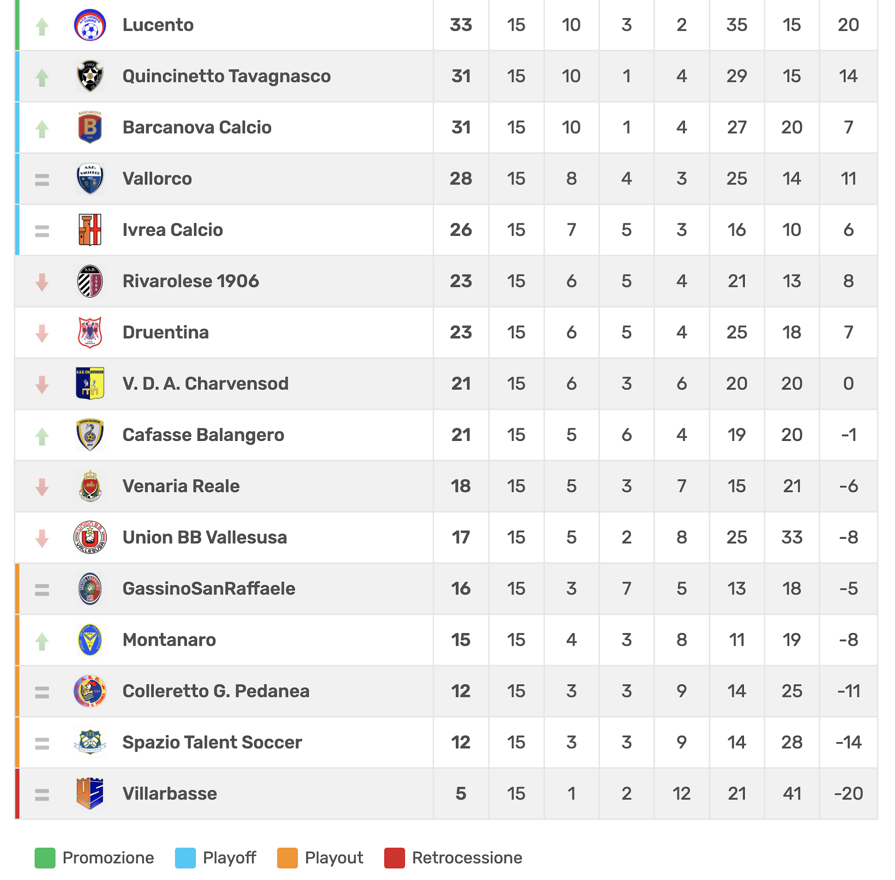The width and height of the screenshot is (895, 880).
Task: Click the Union BB Vallesusa logo
Action: pyautogui.click(x=90, y=537)
